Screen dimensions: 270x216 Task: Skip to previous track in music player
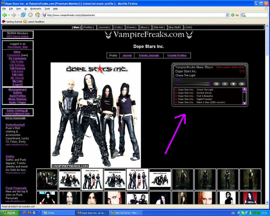click(x=217, y=84)
